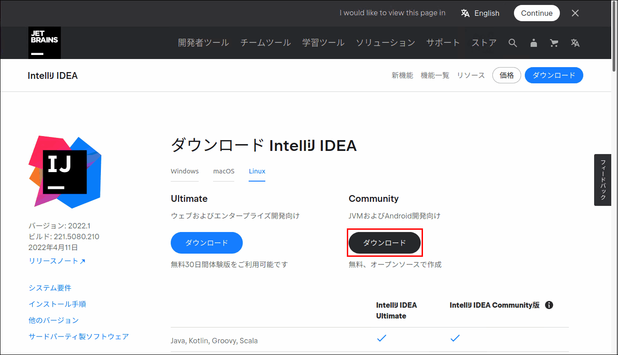Click the JetBrains logo in header

(x=45, y=43)
